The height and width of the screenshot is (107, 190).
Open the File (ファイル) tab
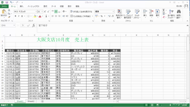[x=4, y=6]
